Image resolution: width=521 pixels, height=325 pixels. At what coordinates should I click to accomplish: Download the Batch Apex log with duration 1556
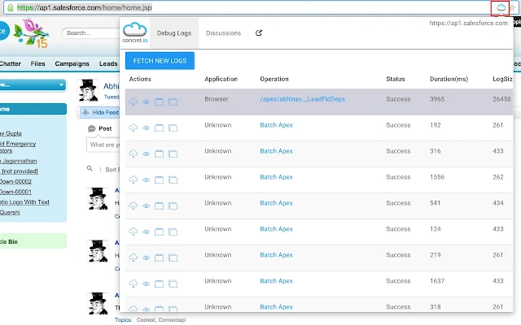point(134,180)
